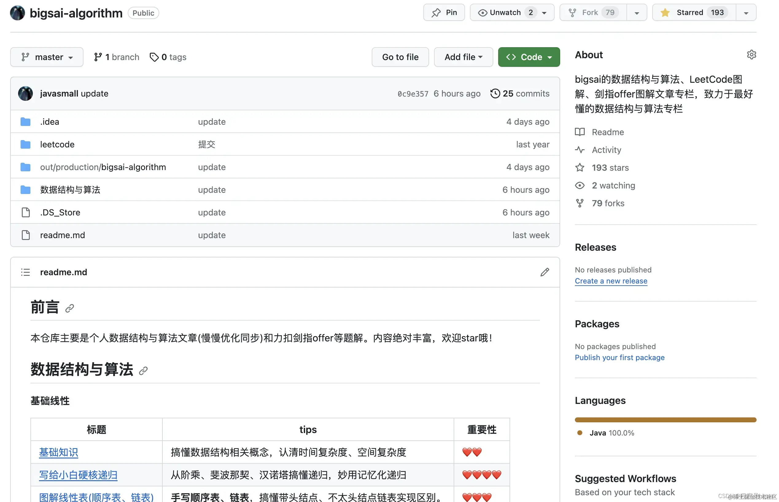The width and height of the screenshot is (779, 502).
Task: Open the master branch dropdown
Action: click(x=47, y=57)
